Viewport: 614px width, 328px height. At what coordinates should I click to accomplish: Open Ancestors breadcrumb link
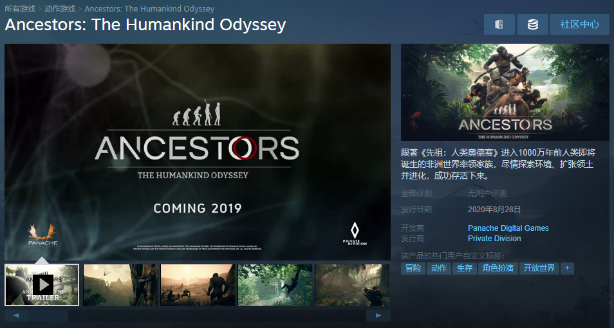[149, 8]
